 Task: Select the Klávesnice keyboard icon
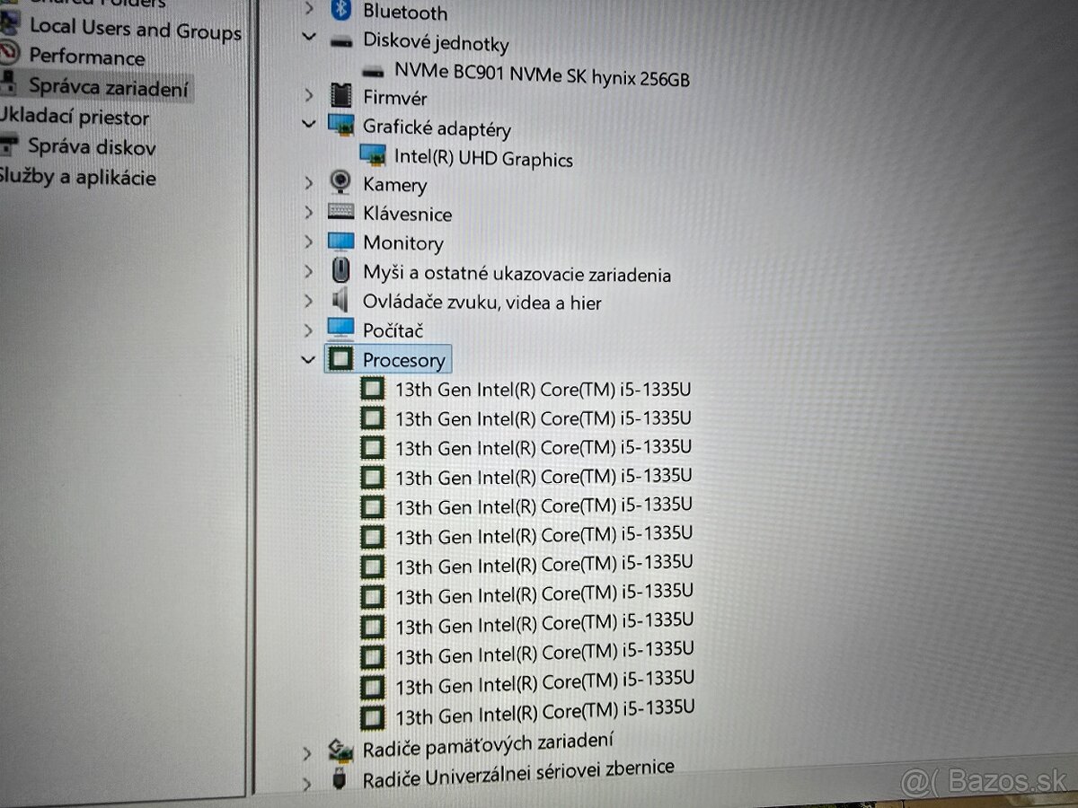(x=340, y=213)
